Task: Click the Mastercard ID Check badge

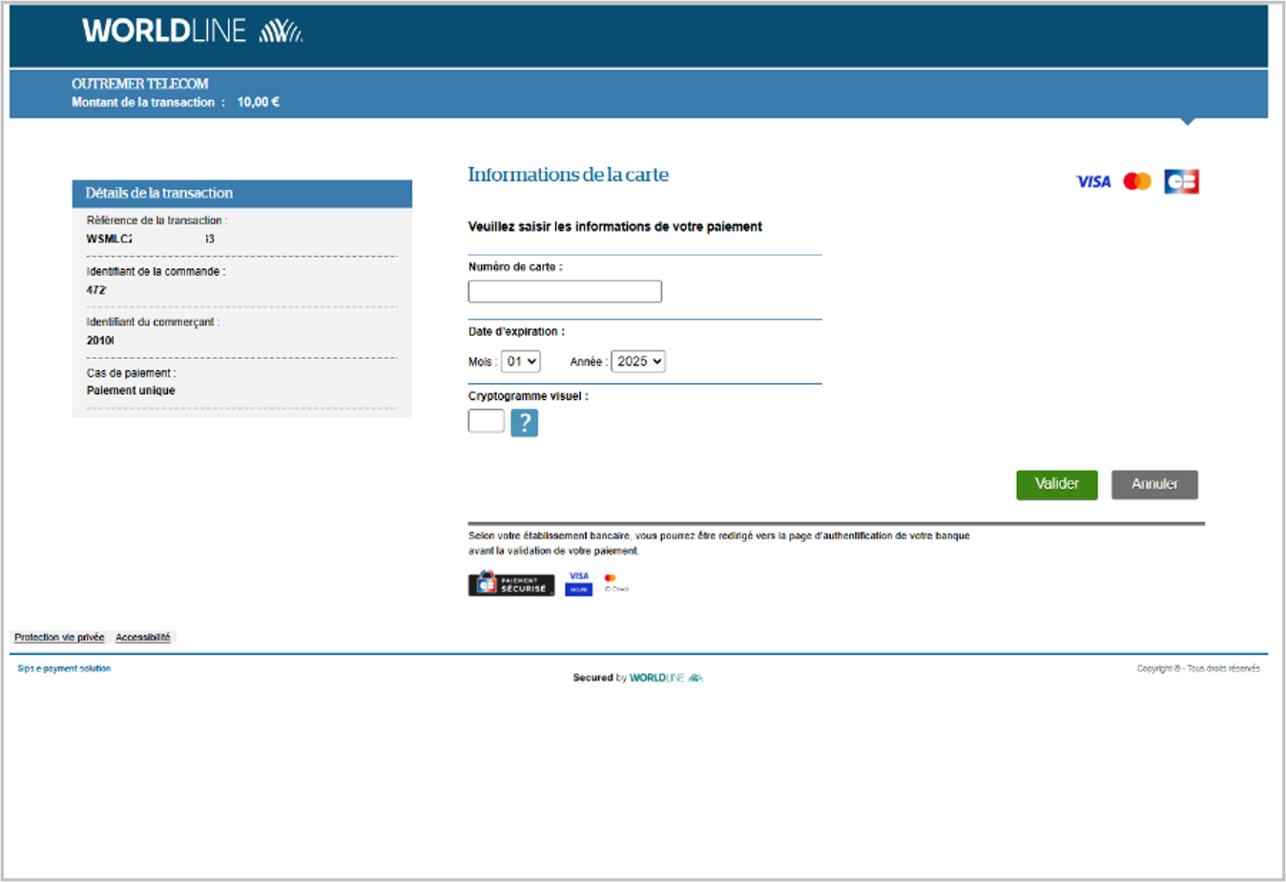Action: coord(615,583)
